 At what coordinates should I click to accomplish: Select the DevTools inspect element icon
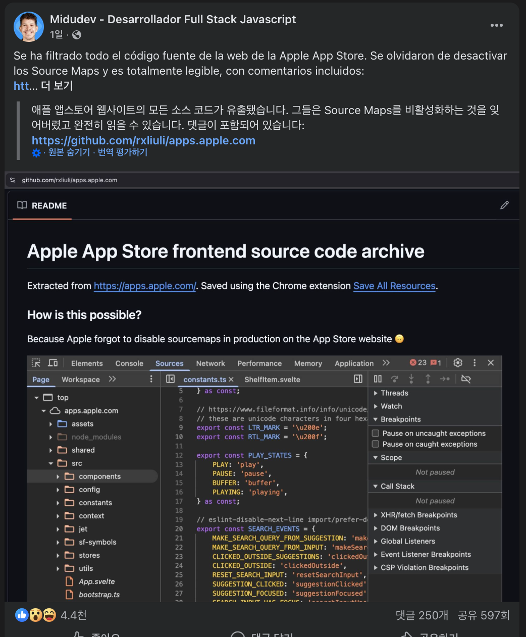(36, 363)
